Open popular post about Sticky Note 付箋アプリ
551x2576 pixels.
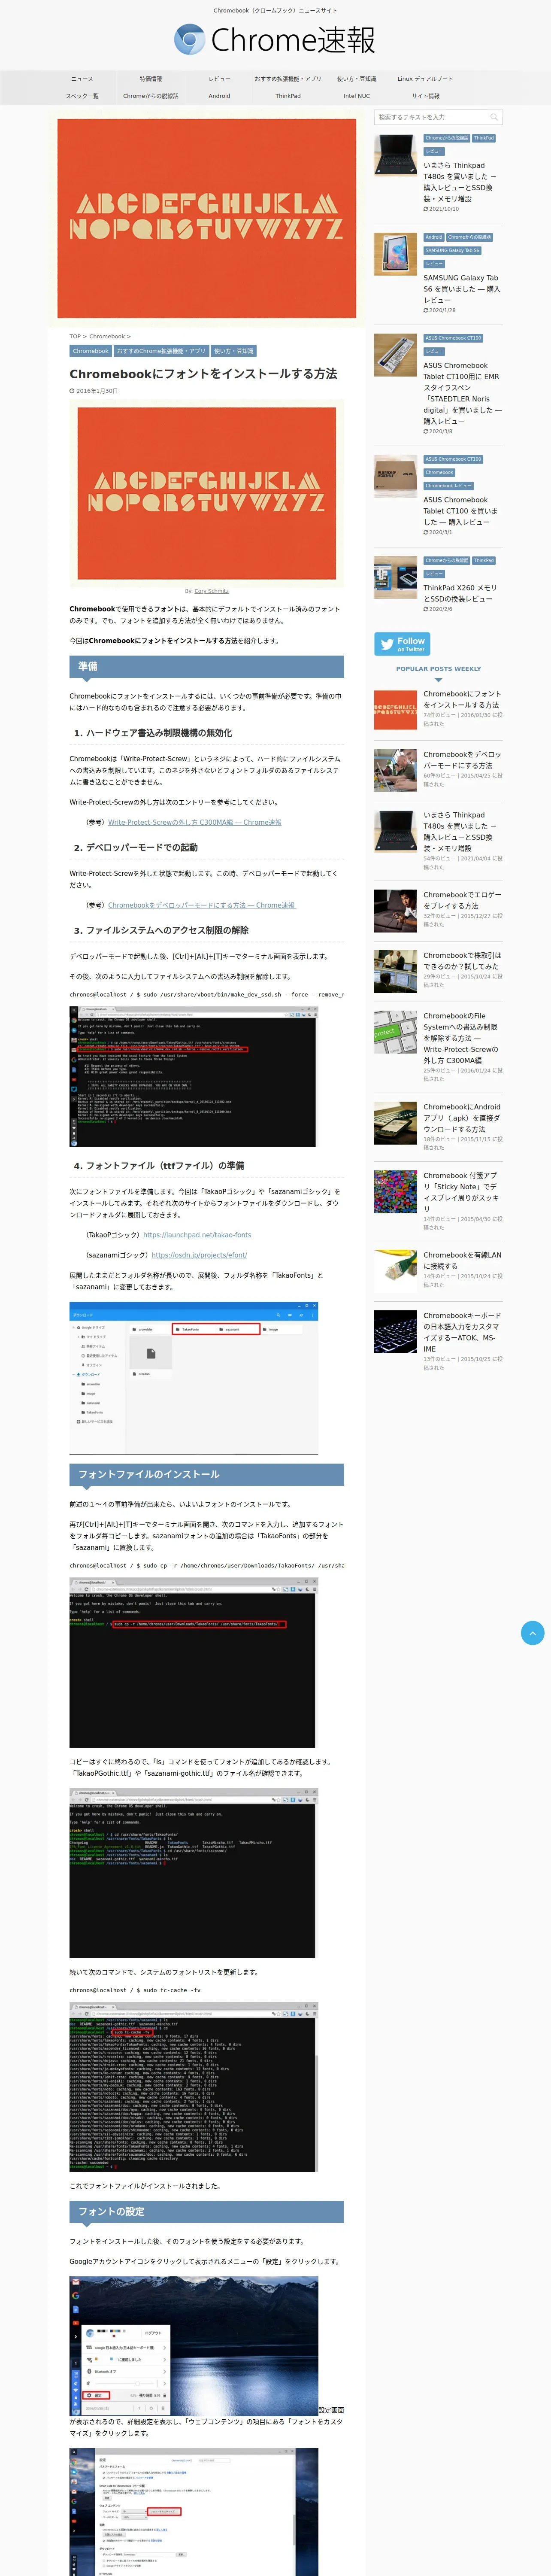point(461,1192)
